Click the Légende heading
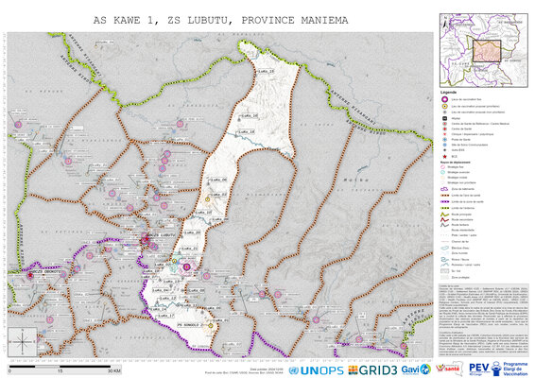Viewport: 535px width, 378px height. 448,93
